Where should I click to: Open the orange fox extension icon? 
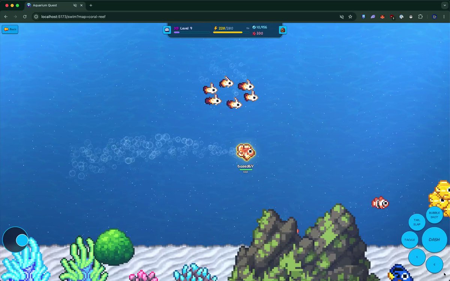click(x=382, y=16)
